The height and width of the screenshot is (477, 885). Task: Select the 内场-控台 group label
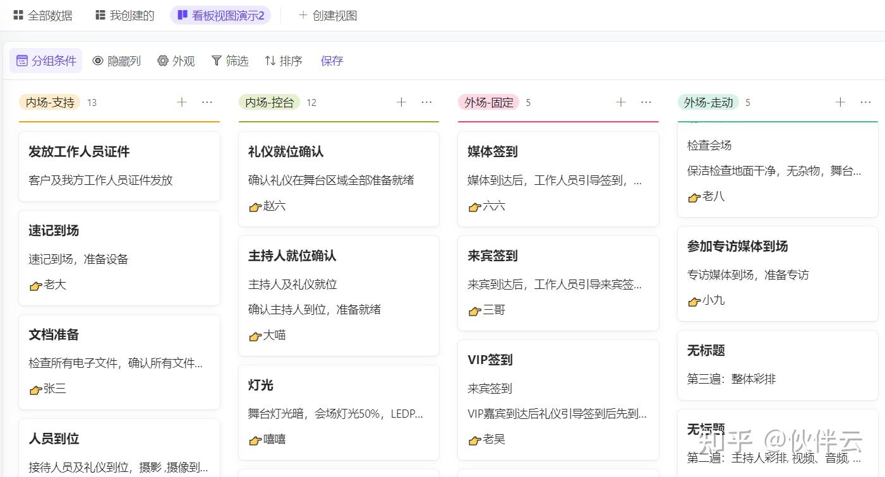pyautogui.click(x=270, y=102)
